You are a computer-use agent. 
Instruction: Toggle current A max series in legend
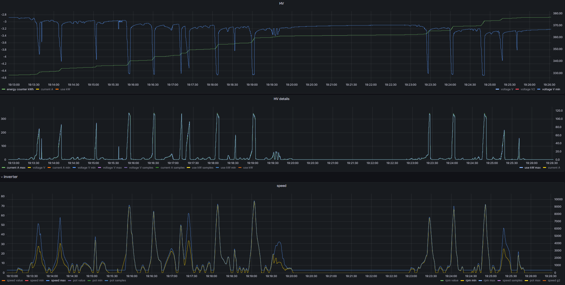click(x=16, y=168)
